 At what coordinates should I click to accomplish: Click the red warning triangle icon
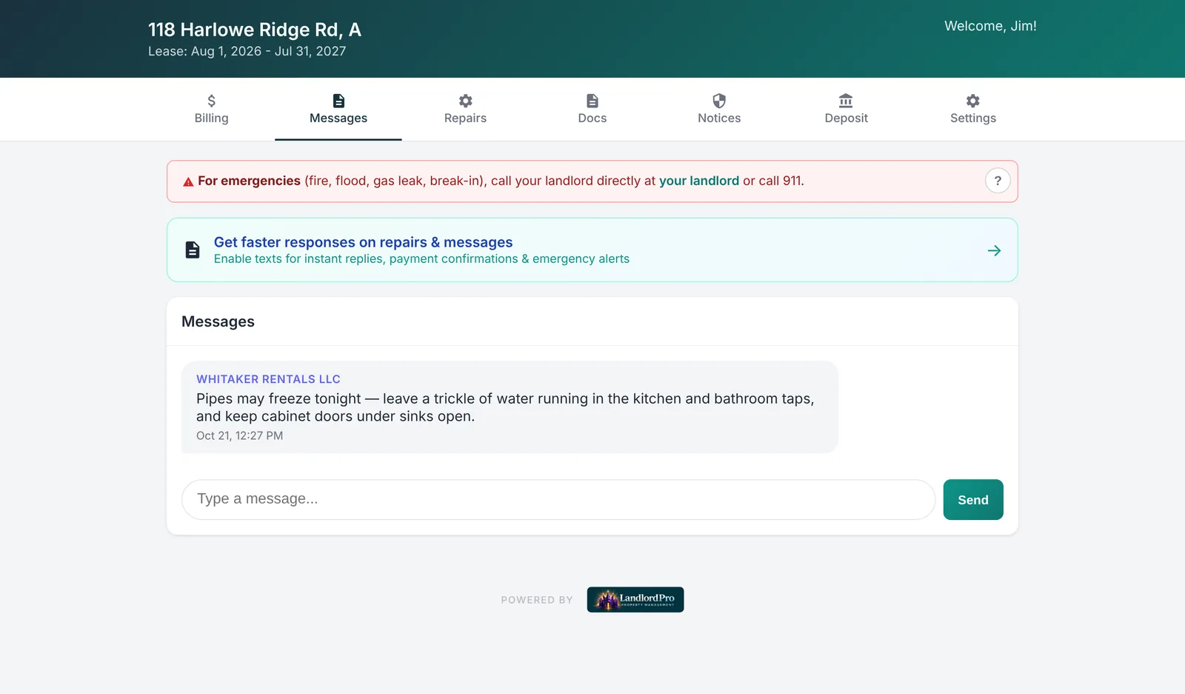pos(188,181)
